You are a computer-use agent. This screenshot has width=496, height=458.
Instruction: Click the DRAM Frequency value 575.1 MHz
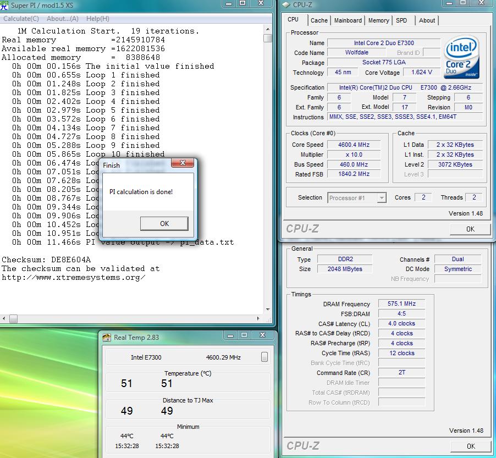401,304
